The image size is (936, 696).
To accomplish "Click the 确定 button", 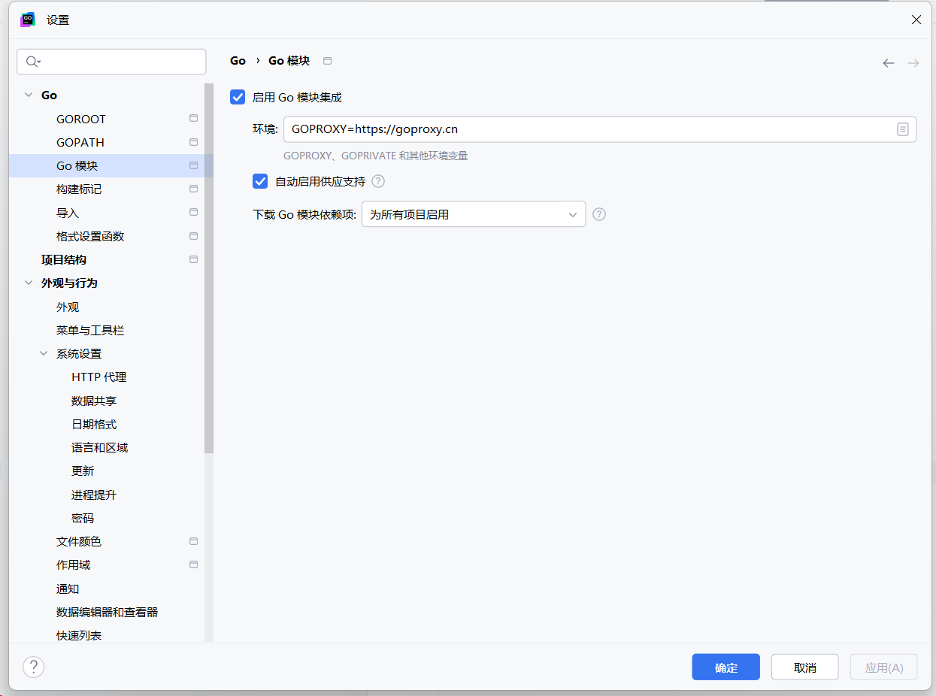I will coord(725,667).
